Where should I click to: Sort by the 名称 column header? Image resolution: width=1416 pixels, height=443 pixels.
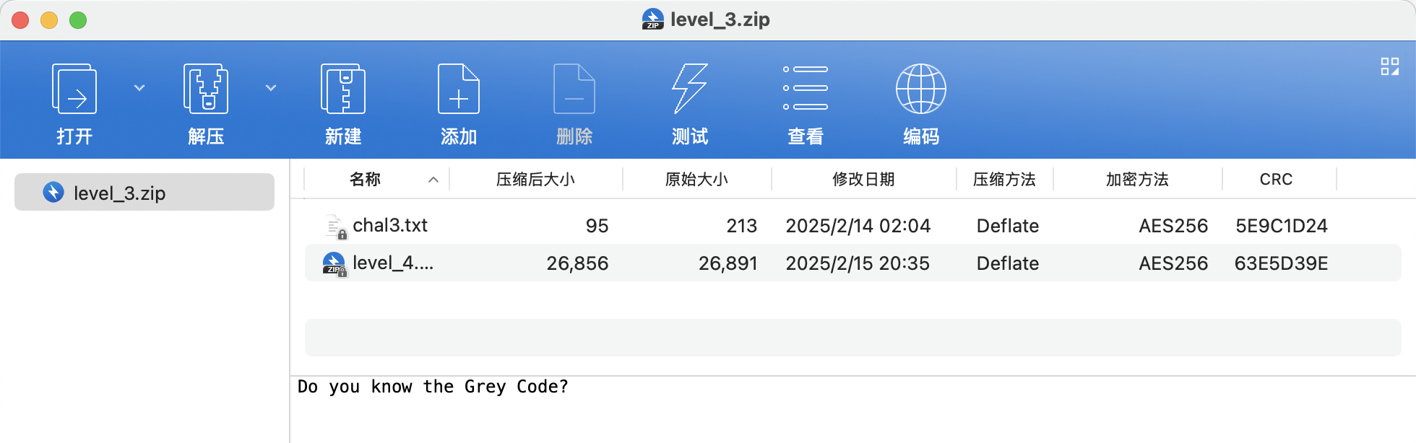(365, 179)
